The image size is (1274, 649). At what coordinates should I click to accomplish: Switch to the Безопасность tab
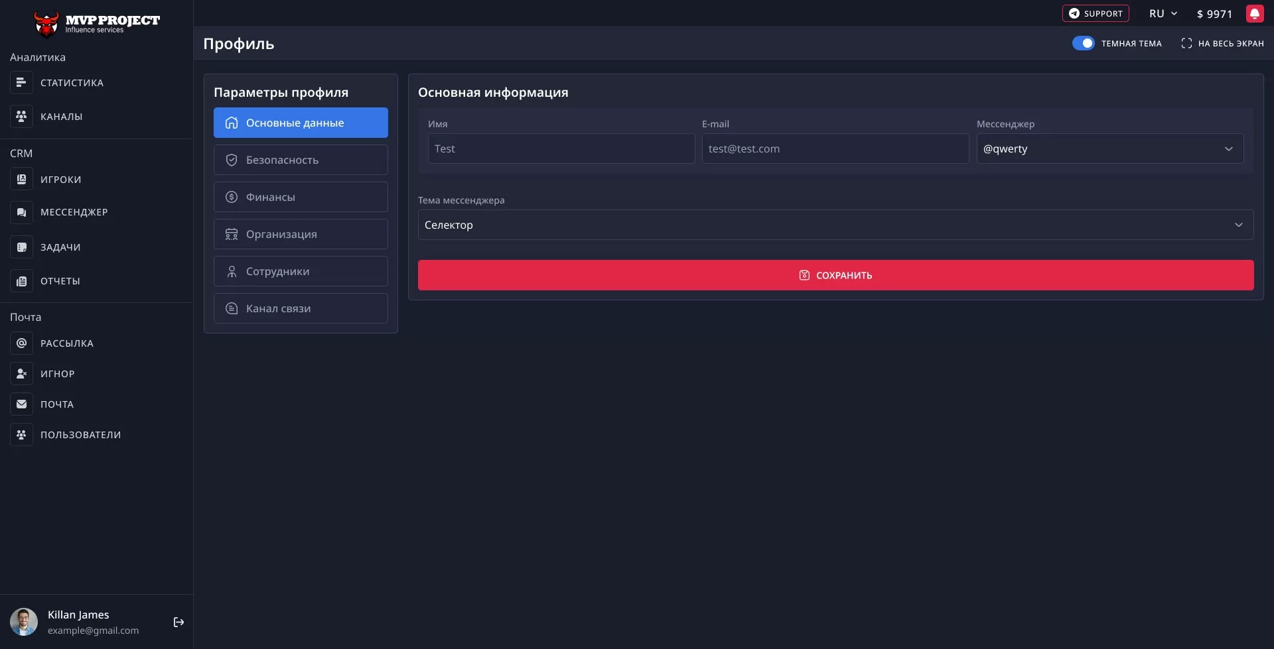point(300,159)
